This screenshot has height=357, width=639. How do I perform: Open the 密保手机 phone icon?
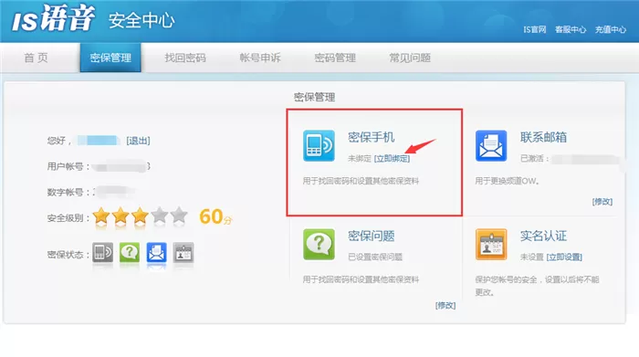coord(319,145)
